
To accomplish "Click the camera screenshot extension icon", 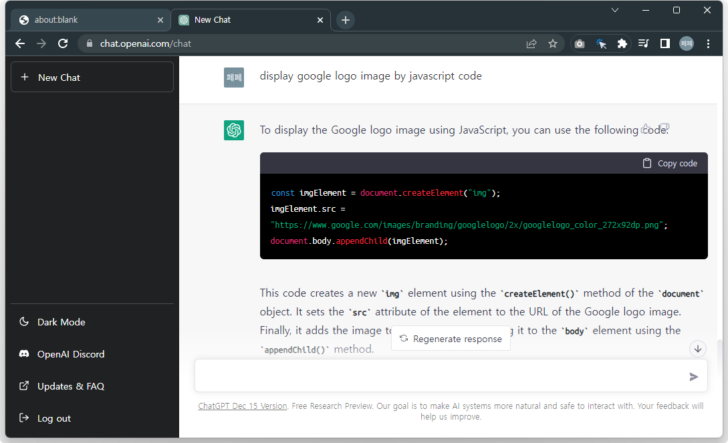I will click(580, 43).
